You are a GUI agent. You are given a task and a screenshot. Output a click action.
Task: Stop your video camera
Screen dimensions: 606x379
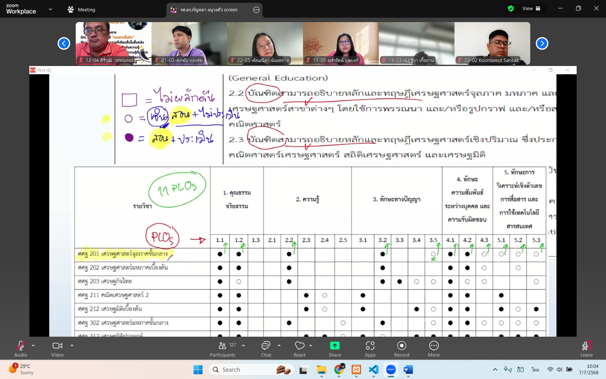[x=57, y=346]
